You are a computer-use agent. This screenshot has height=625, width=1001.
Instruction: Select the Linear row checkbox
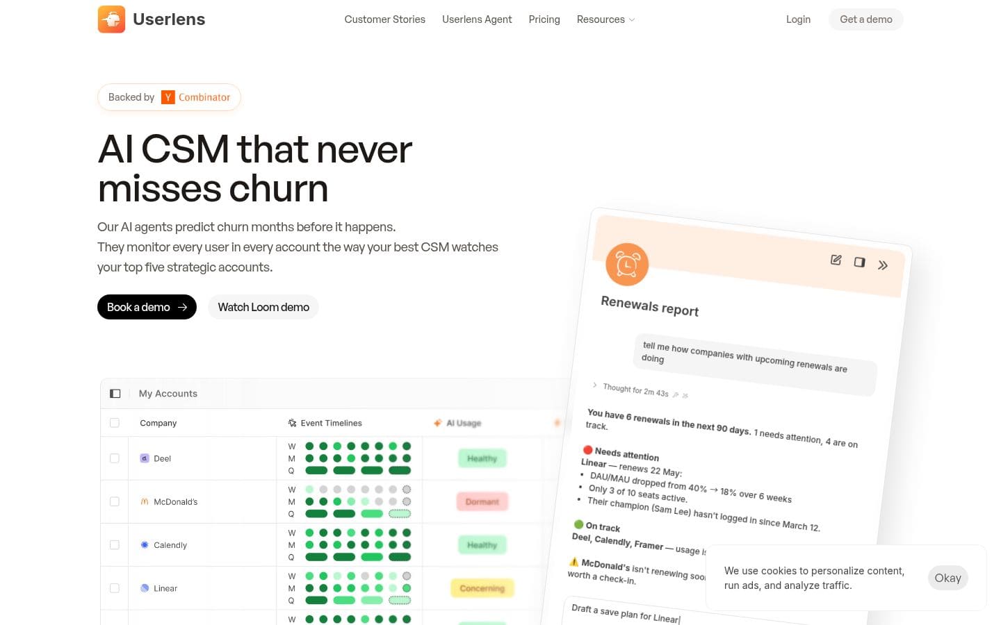click(115, 588)
